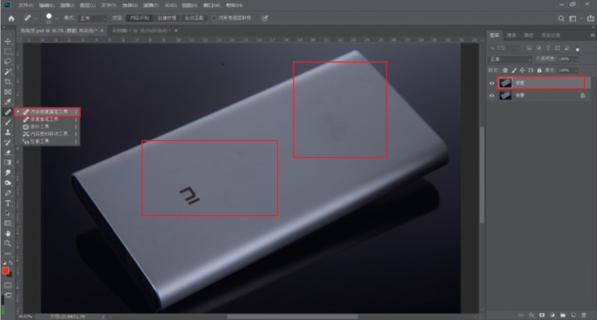
Task: Hide the top layer using eye icon
Action: [x=492, y=83]
